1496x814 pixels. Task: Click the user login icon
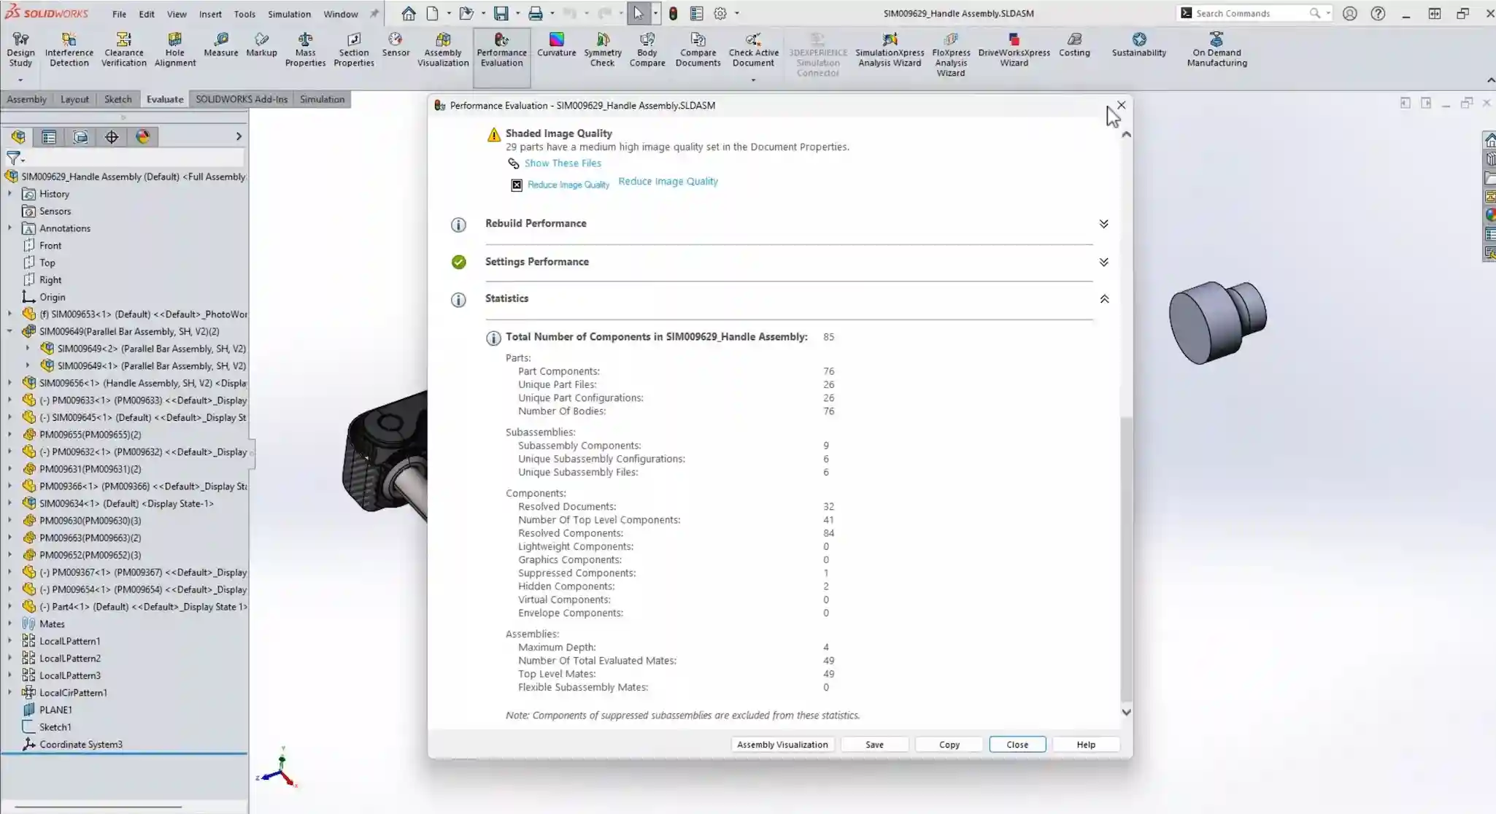click(1349, 13)
